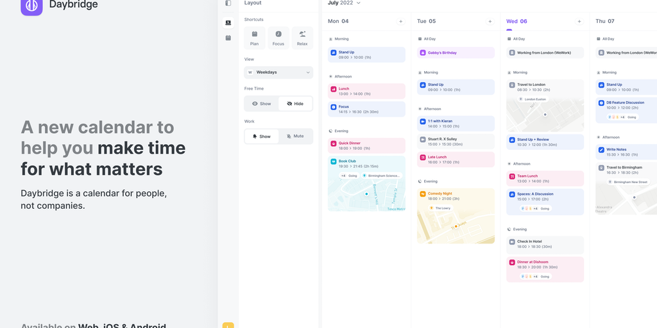Choose the Relax shortcut

302,38
